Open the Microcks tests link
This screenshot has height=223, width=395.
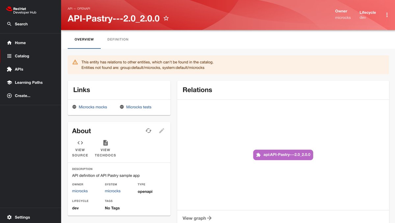(139, 107)
